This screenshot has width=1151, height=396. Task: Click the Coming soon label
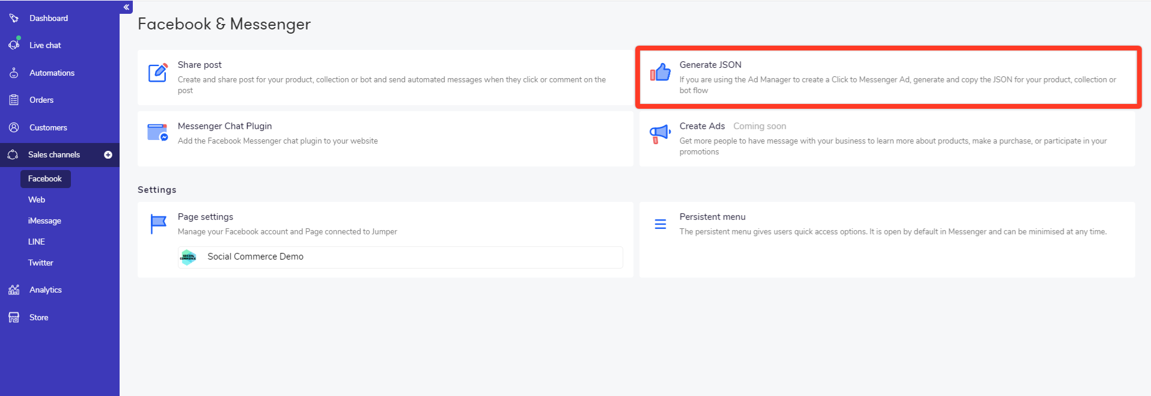(760, 126)
